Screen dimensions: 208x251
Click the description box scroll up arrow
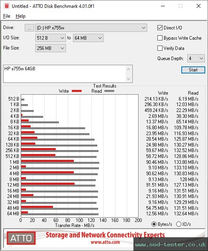129,69
